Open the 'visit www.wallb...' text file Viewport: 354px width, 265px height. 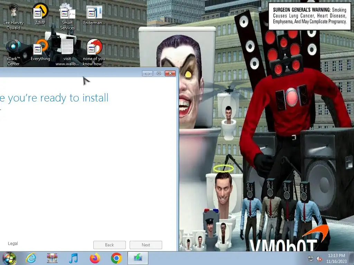click(67, 53)
